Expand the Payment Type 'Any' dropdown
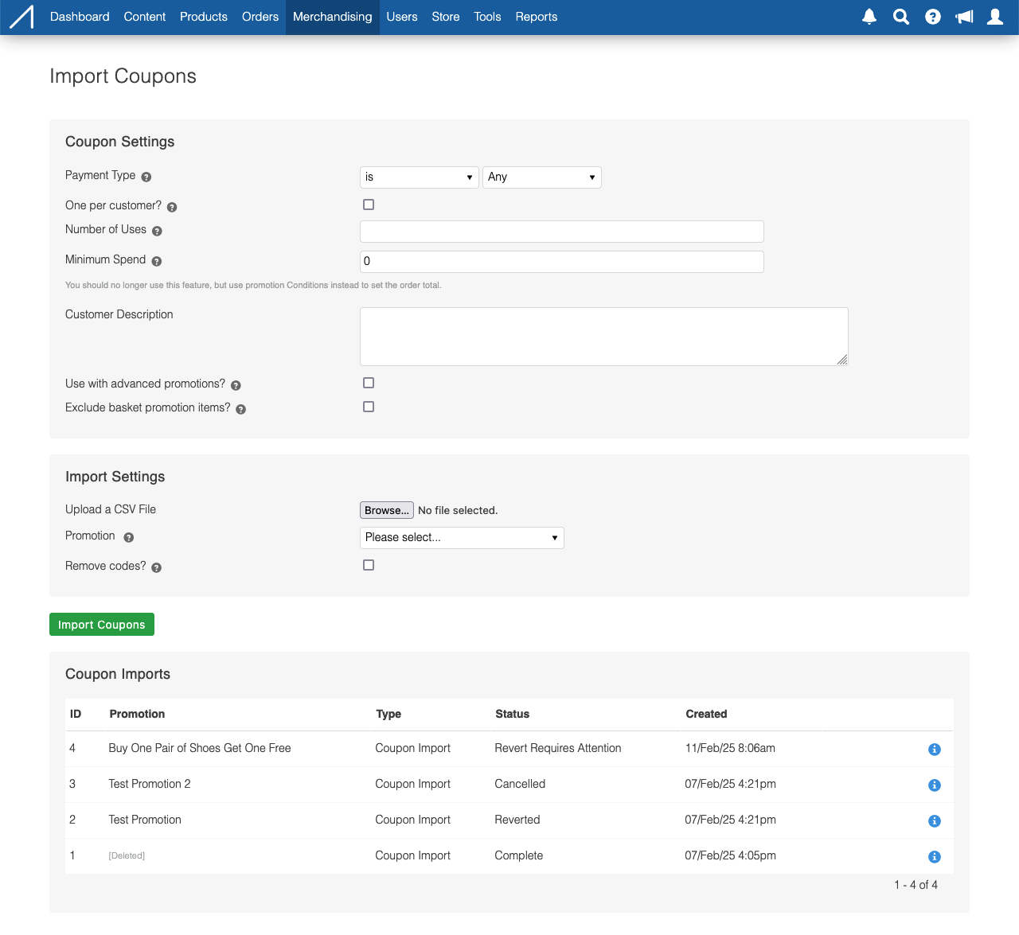1019x935 pixels. 541,177
